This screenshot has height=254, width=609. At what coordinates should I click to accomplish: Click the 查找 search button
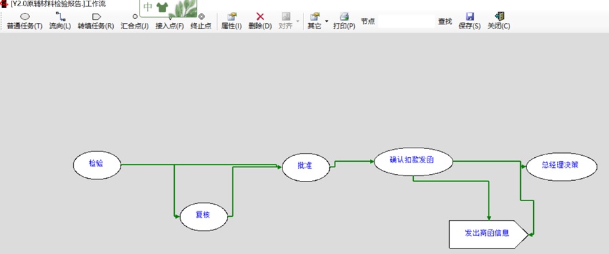pos(445,22)
